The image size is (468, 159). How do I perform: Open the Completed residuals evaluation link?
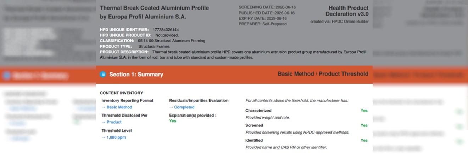click(182, 107)
